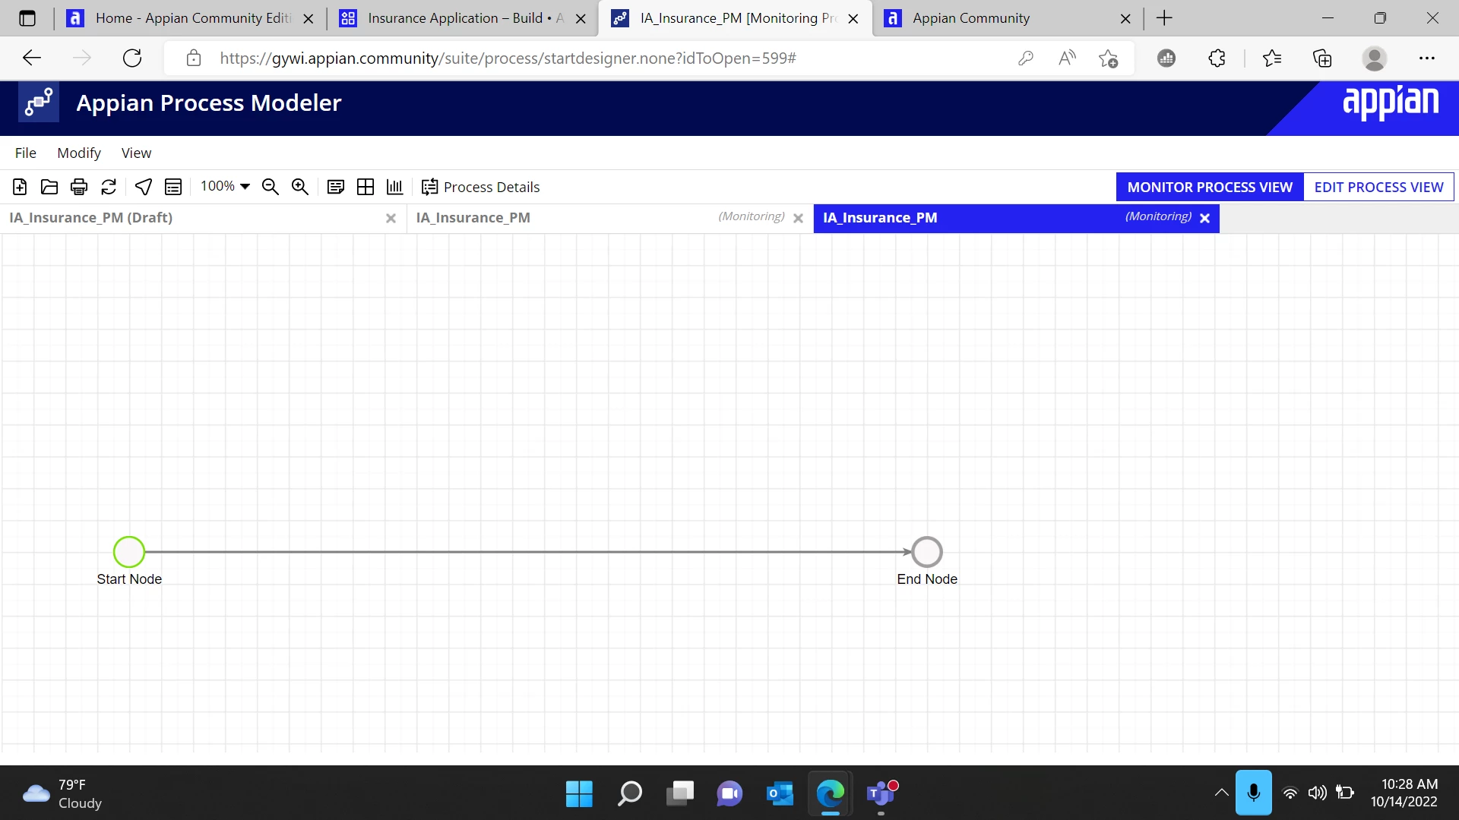Open the weather widget showing 79°F
This screenshot has width=1459, height=820.
[62, 794]
